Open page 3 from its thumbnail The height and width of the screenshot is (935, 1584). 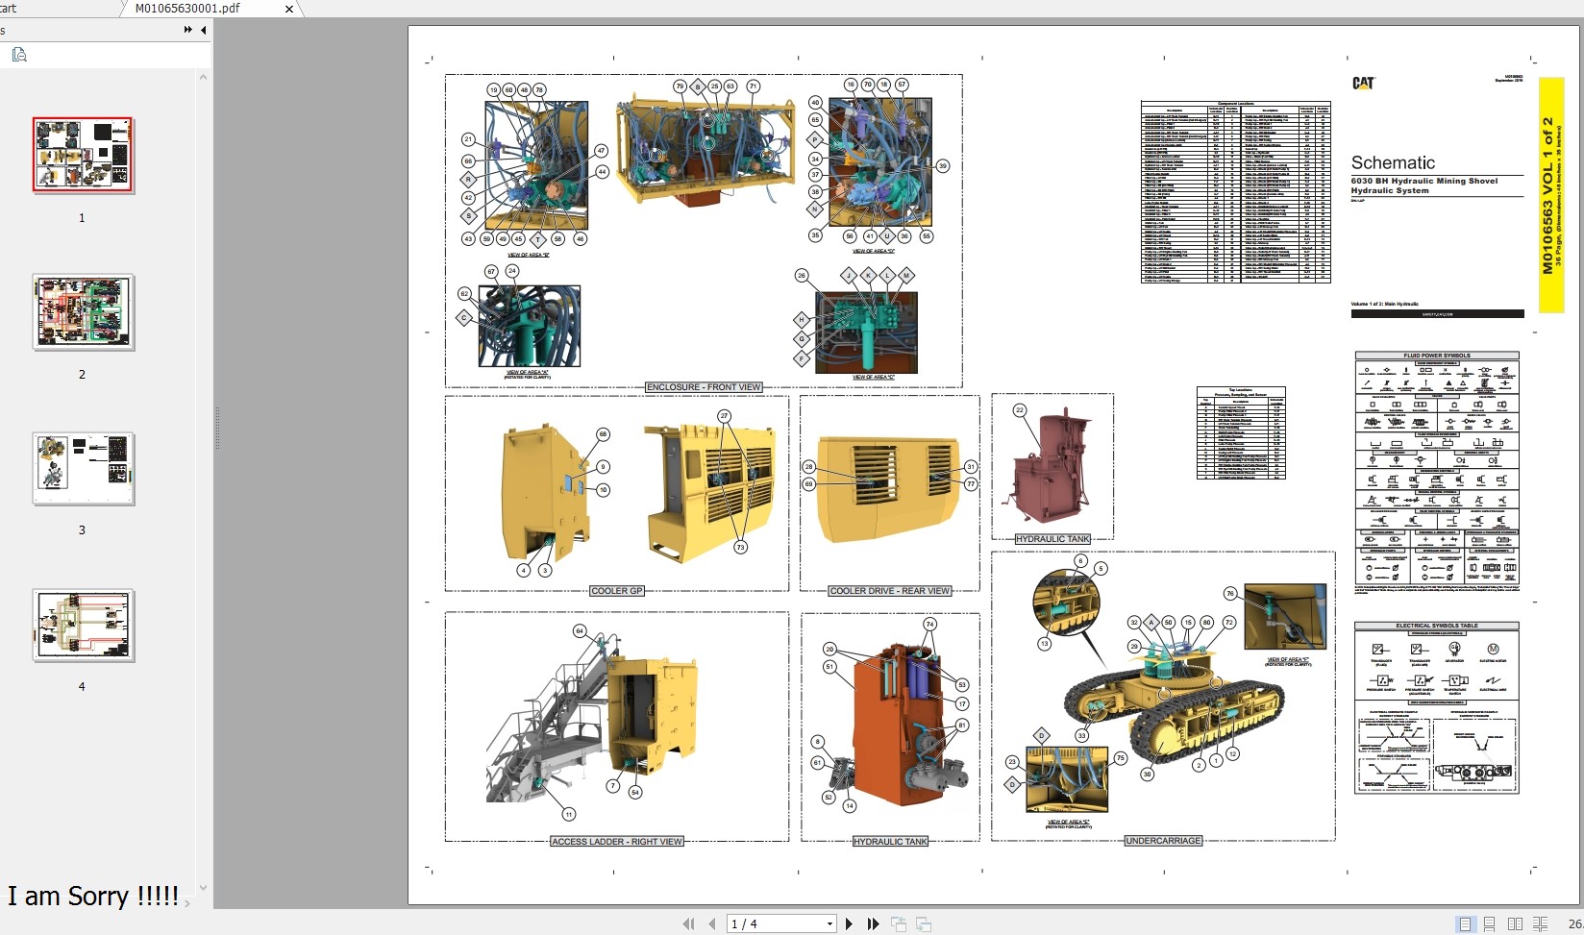point(83,469)
